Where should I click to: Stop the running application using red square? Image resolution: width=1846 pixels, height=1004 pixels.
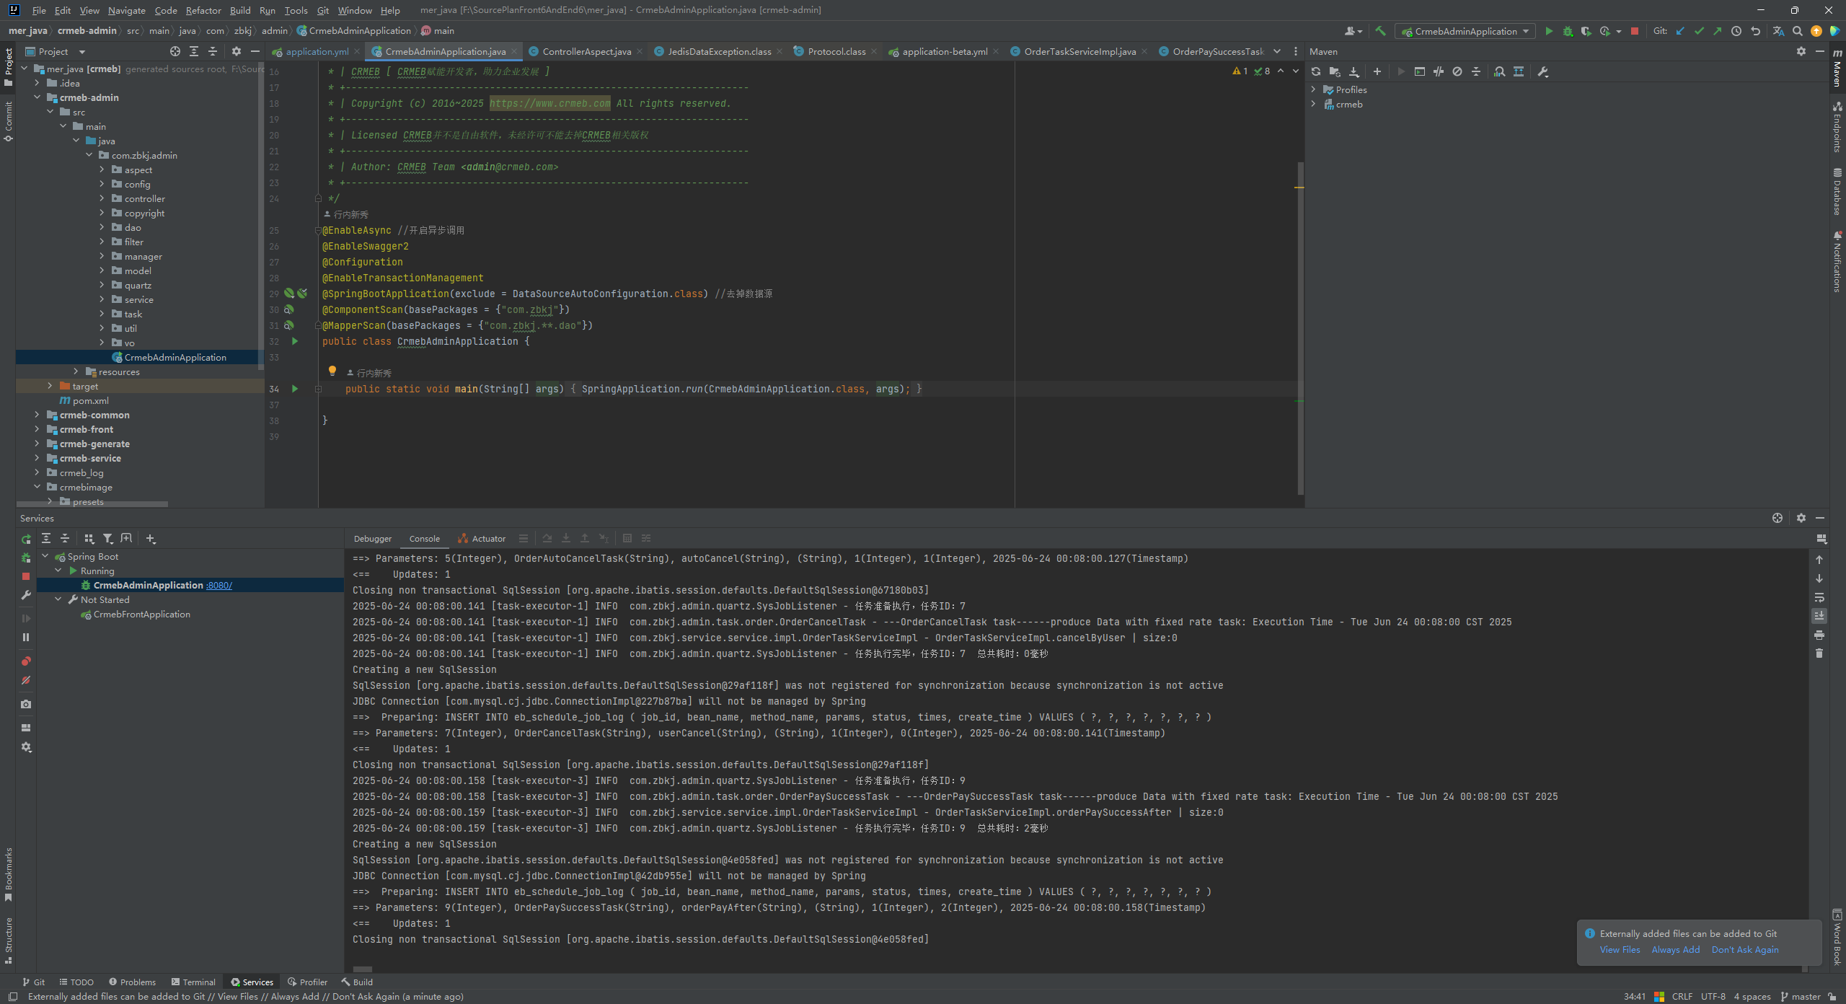pyautogui.click(x=1635, y=31)
